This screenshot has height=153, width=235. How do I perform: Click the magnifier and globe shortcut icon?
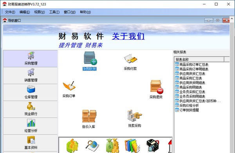point(92,146)
